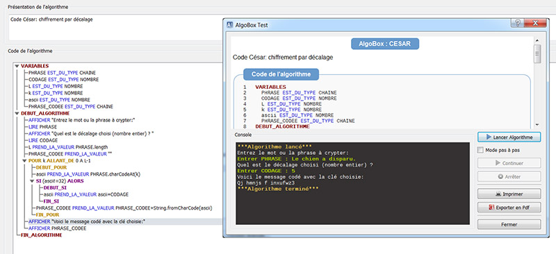Click the Algorithme lancé console message
Image resolution: width=556 pixels, height=254 pixels.
(275, 146)
